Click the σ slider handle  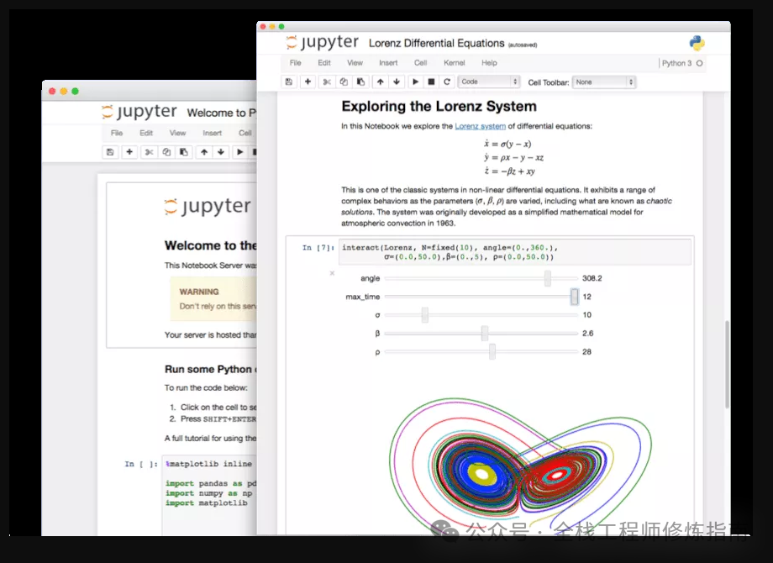[x=425, y=314]
